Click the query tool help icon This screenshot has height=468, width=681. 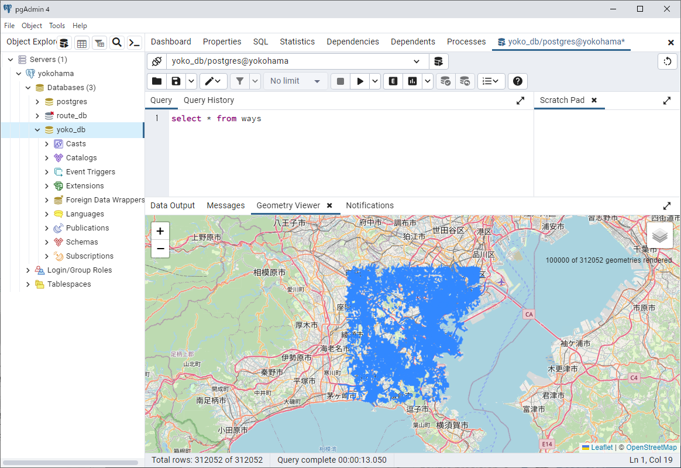(x=518, y=81)
